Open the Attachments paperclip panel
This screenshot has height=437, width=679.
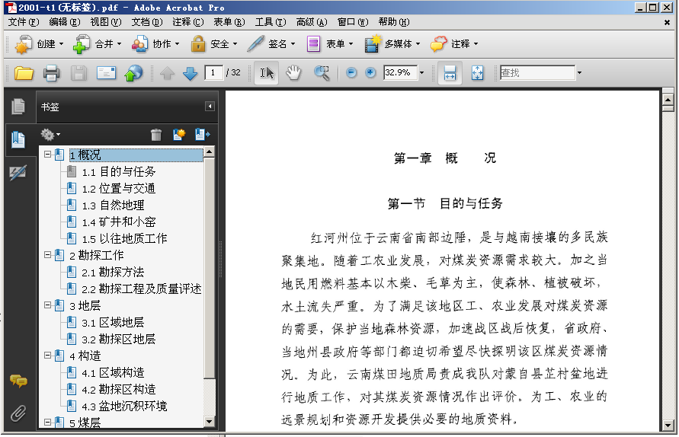pyautogui.click(x=18, y=413)
